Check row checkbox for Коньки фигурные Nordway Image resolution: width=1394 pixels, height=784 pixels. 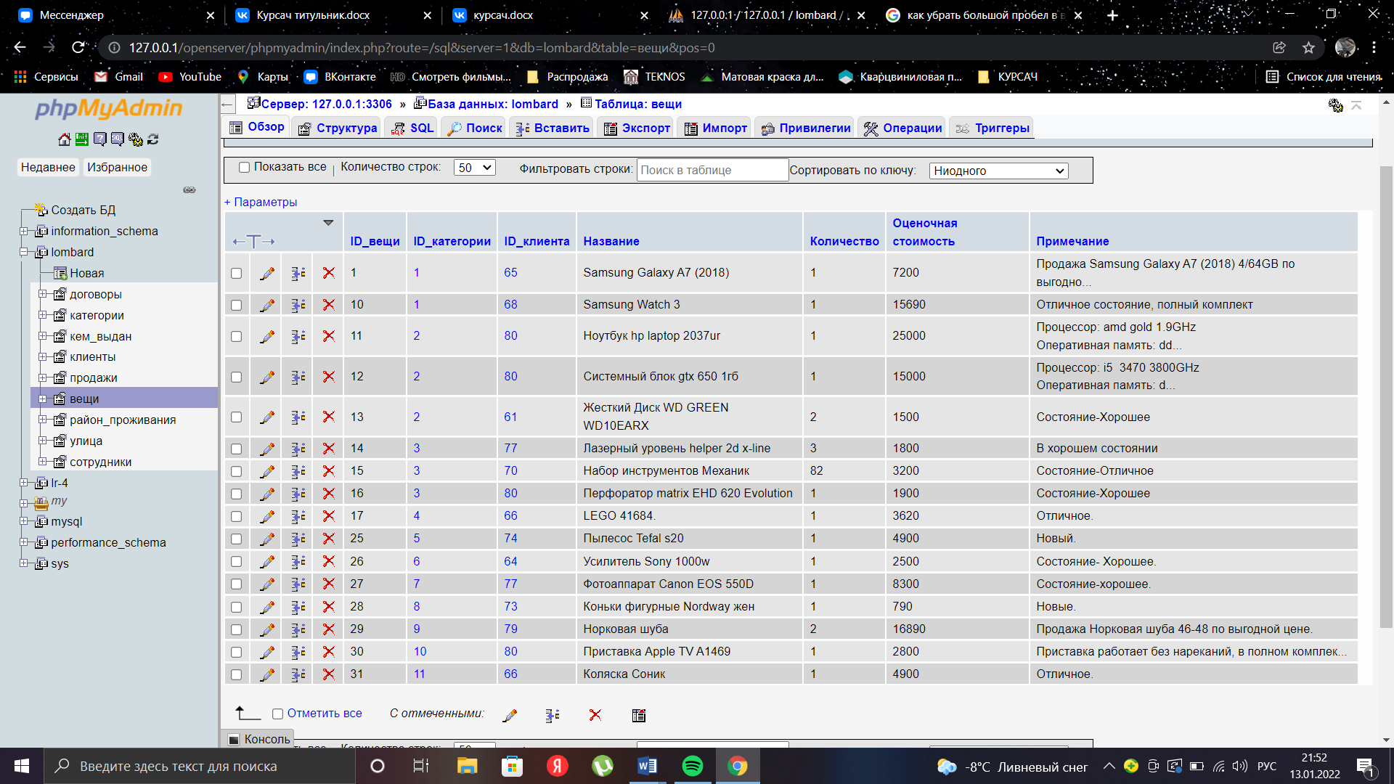[x=236, y=607]
